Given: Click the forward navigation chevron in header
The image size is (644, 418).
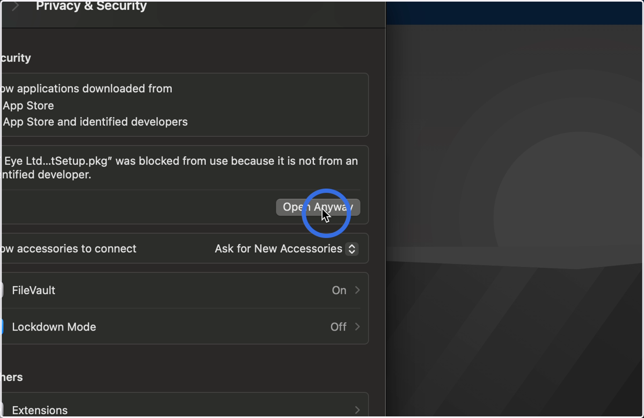Looking at the screenshot, I should point(16,6).
